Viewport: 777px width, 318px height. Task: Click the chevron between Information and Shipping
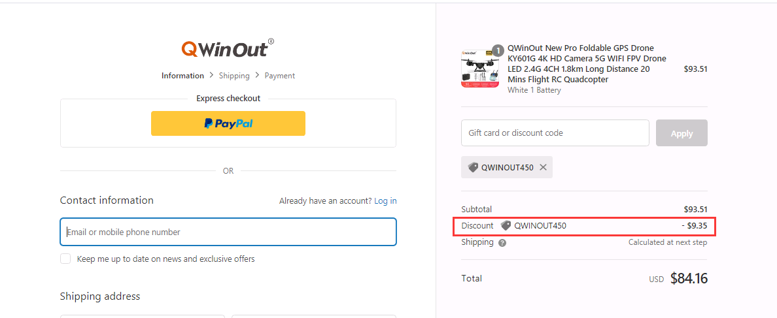tap(211, 76)
